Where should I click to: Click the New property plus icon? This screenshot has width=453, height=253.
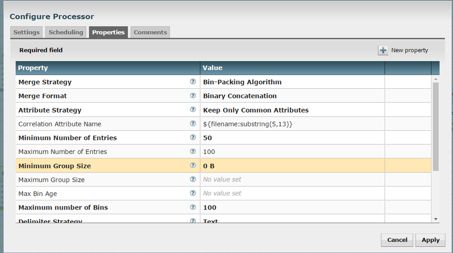click(x=383, y=50)
